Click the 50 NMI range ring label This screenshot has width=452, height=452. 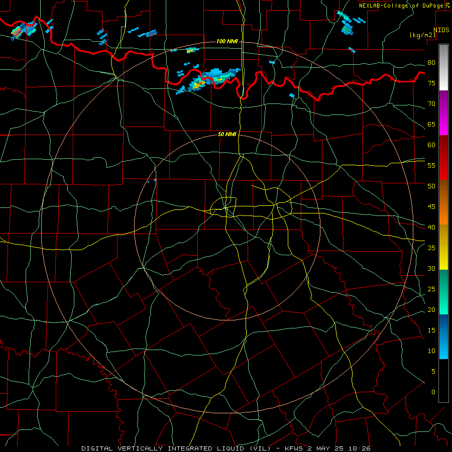click(x=227, y=134)
